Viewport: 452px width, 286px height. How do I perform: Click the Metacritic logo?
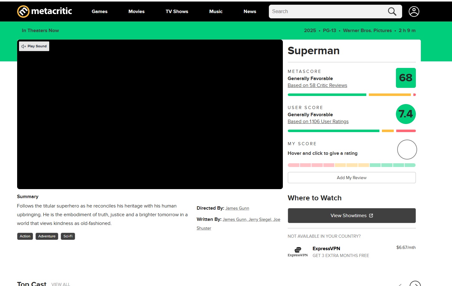pos(45,12)
